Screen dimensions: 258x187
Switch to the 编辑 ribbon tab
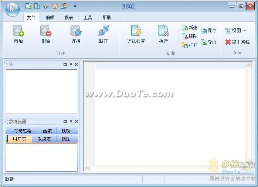pyautogui.click(x=50, y=18)
